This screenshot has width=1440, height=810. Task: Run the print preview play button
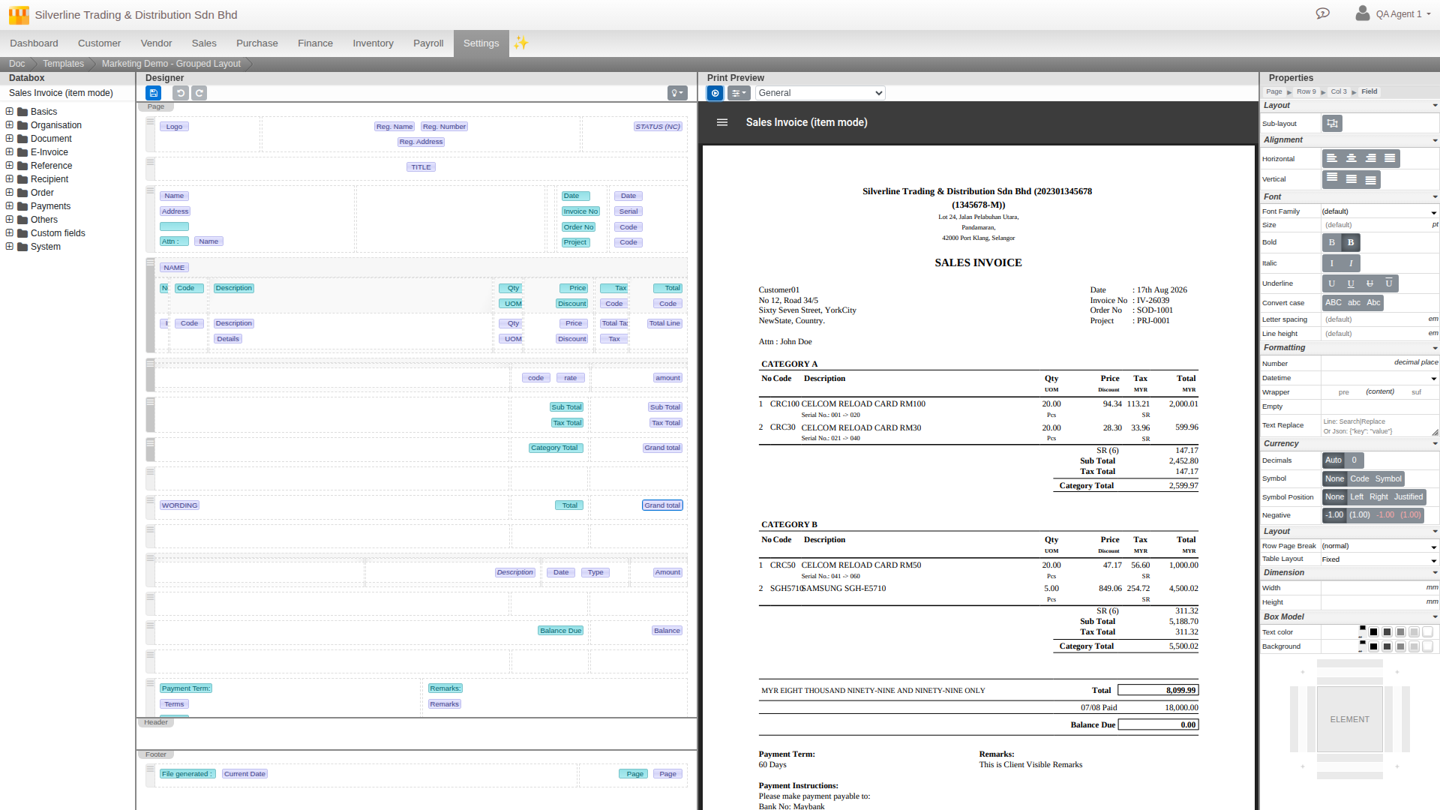(715, 93)
